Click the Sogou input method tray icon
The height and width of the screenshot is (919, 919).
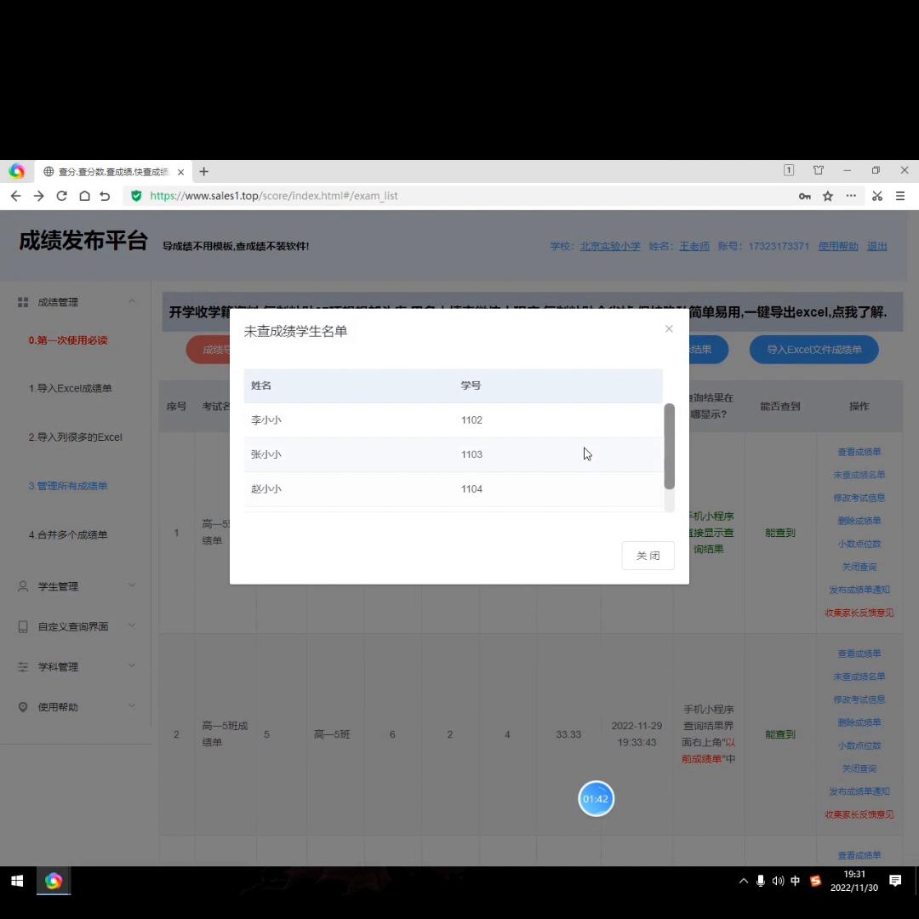click(x=815, y=881)
